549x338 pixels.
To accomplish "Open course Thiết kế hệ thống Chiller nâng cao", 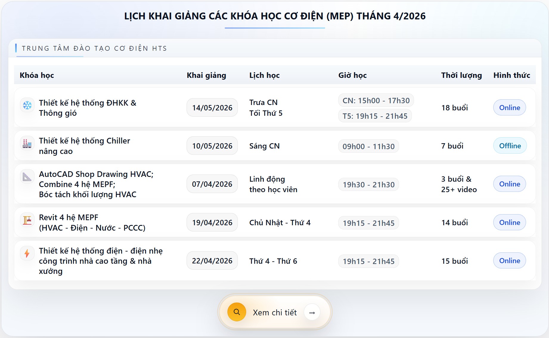I will 84,146.
